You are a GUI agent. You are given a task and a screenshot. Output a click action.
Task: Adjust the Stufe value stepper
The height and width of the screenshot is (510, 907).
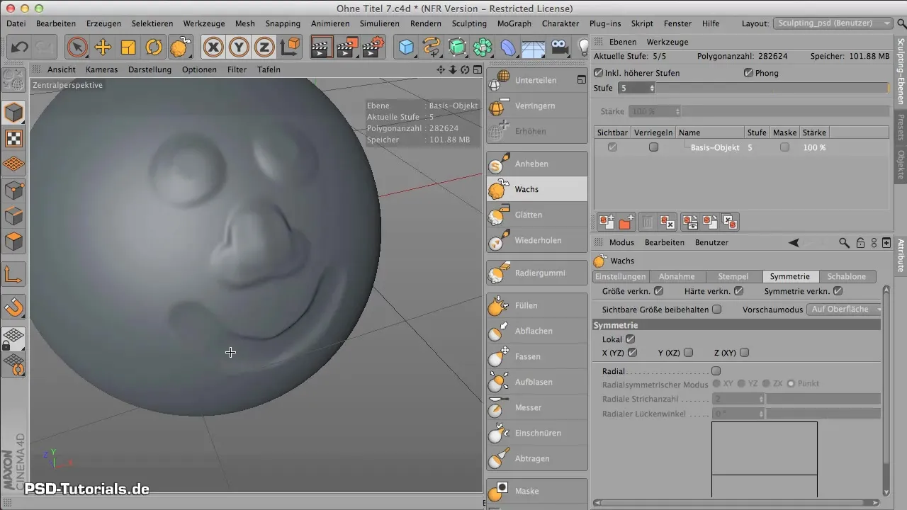coord(652,88)
